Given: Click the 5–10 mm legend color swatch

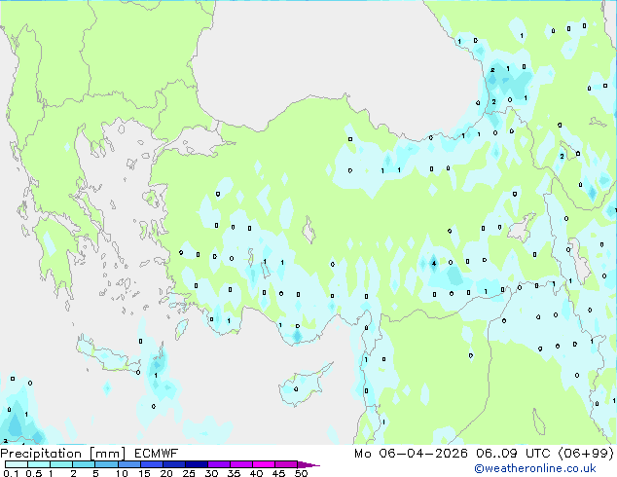Looking at the screenshot, I should pos(106,464).
